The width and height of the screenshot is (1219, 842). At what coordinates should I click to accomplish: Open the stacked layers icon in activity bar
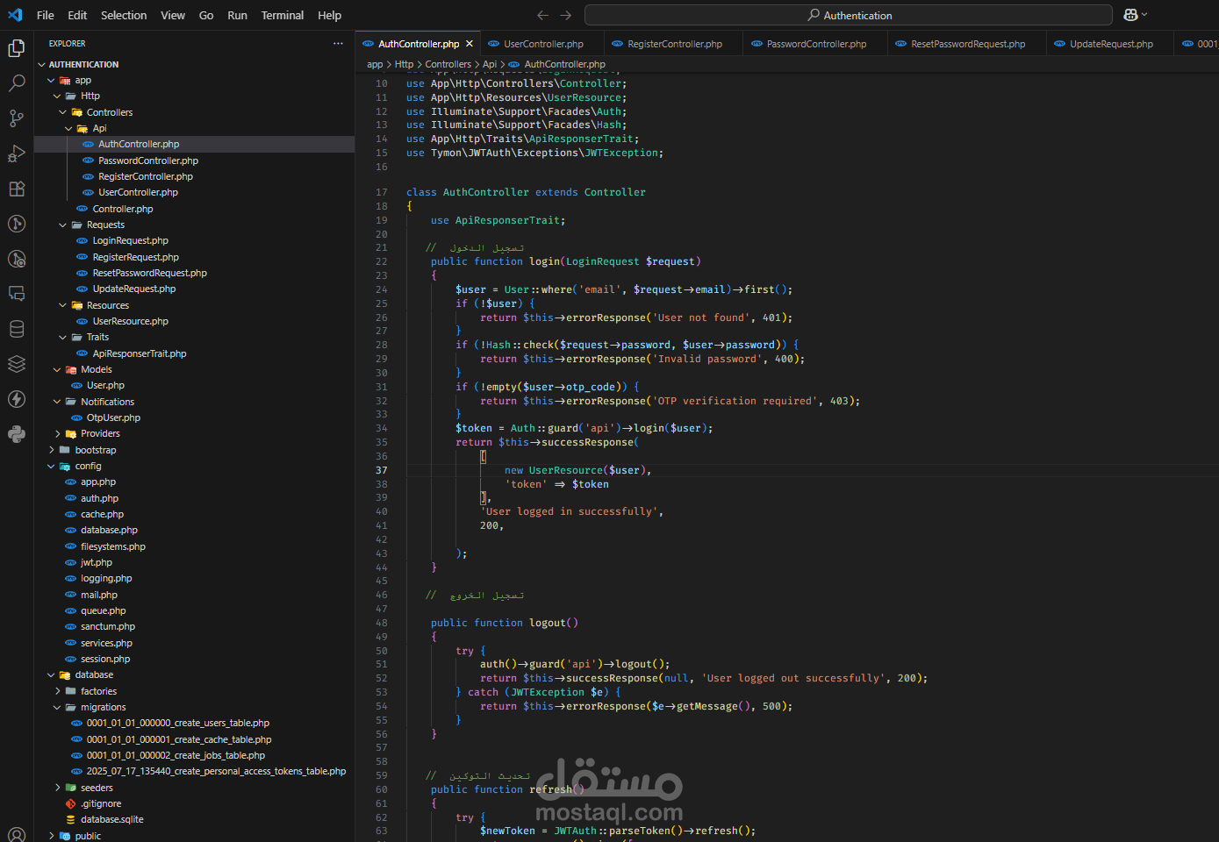17,364
